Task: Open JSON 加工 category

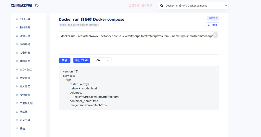Action: click(x=26, y=70)
